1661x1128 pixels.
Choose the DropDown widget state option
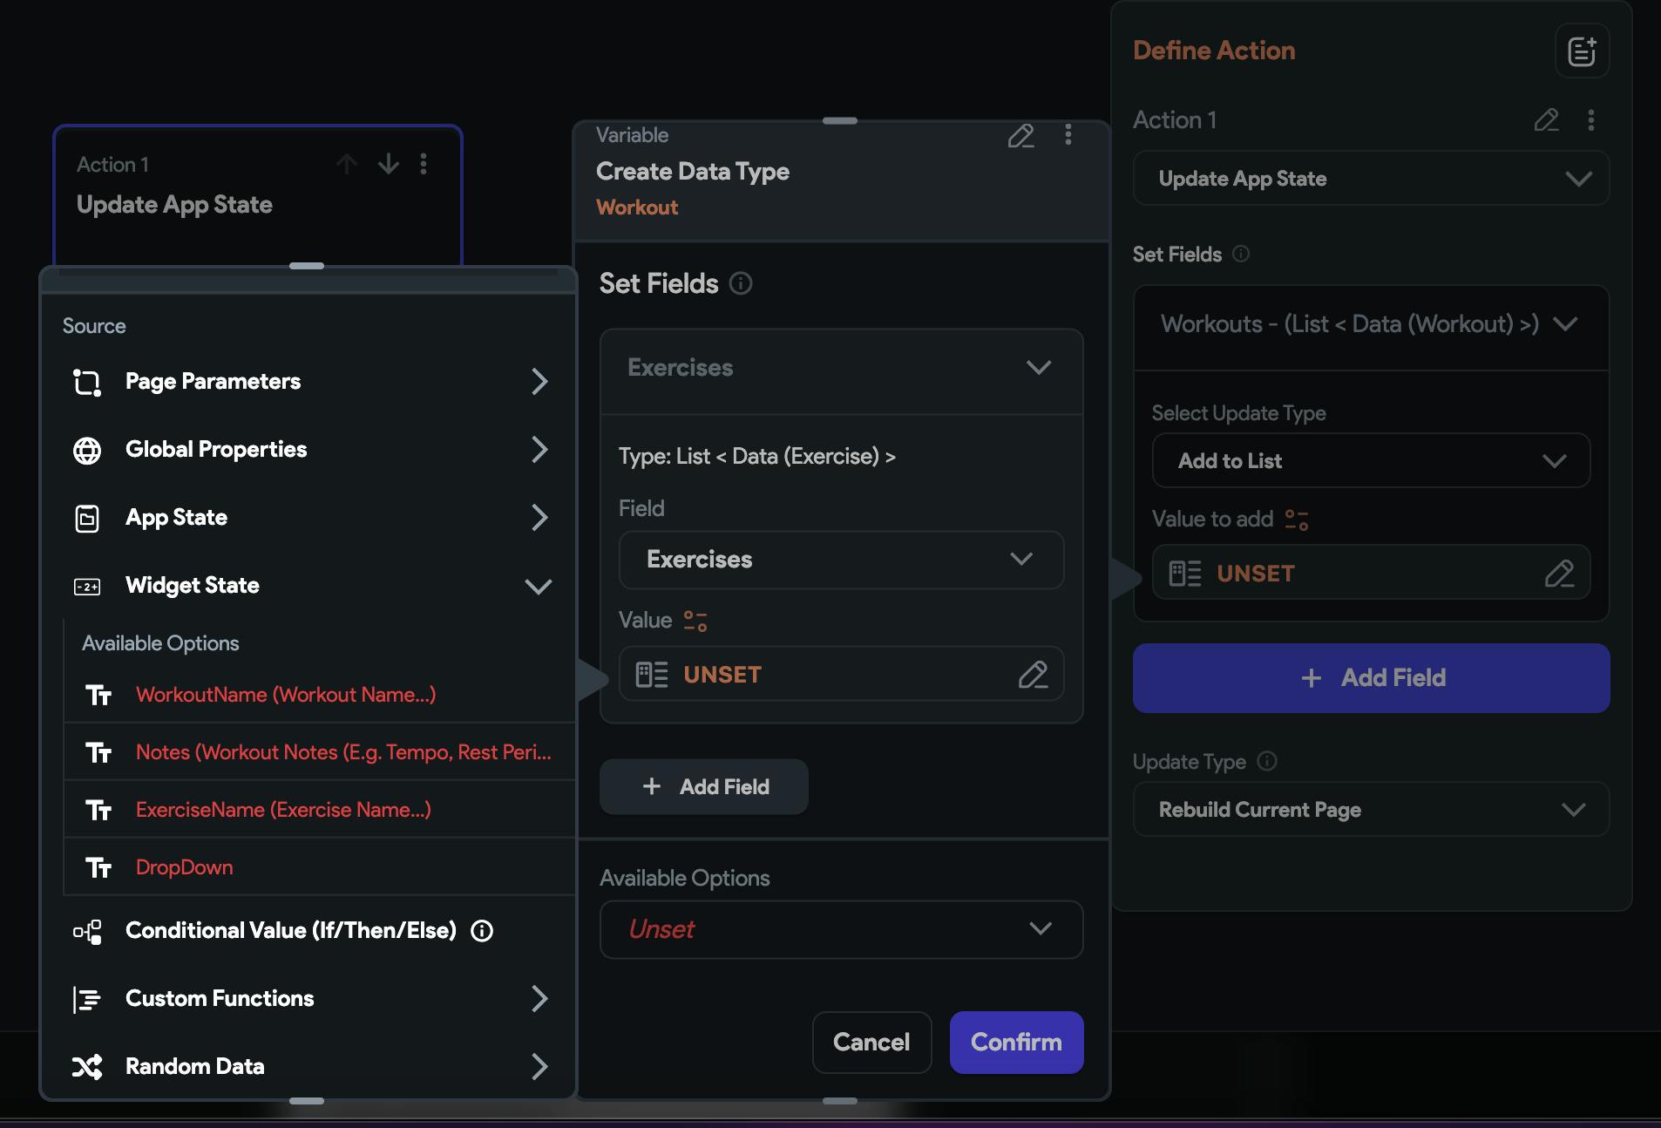click(184, 867)
